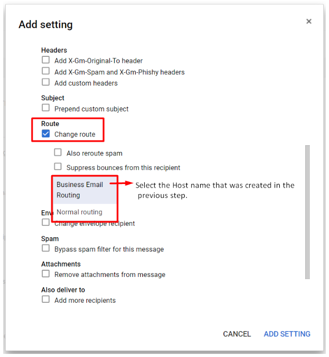Check Bypass spam filter for this message
Image resolution: width=329 pixels, height=357 pixels.
click(46, 248)
